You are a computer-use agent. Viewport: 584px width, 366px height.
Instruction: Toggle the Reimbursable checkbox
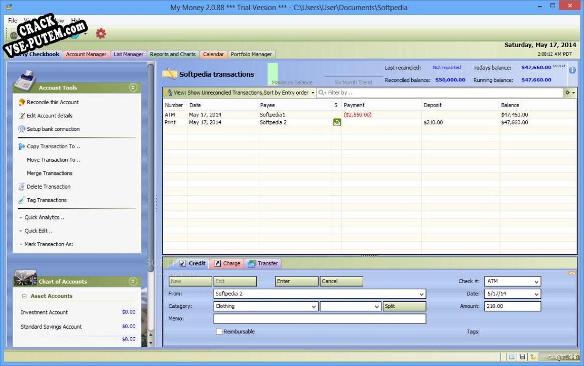219,332
